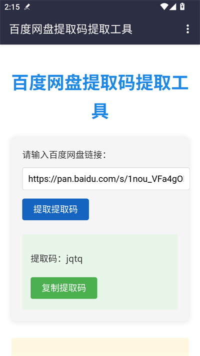
Task: Focus the Baidu pan link input field
Action: click(x=106, y=179)
